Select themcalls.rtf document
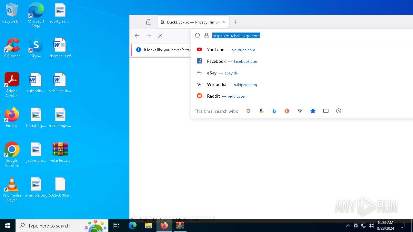The width and height of the screenshot is (413, 232). (x=60, y=48)
